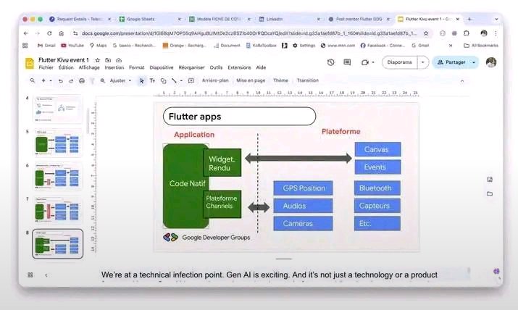
Task: Select slide 6 thumbnail
Action: coord(58,177)
